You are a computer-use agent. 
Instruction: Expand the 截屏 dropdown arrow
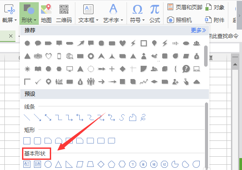tap(15, 20)
